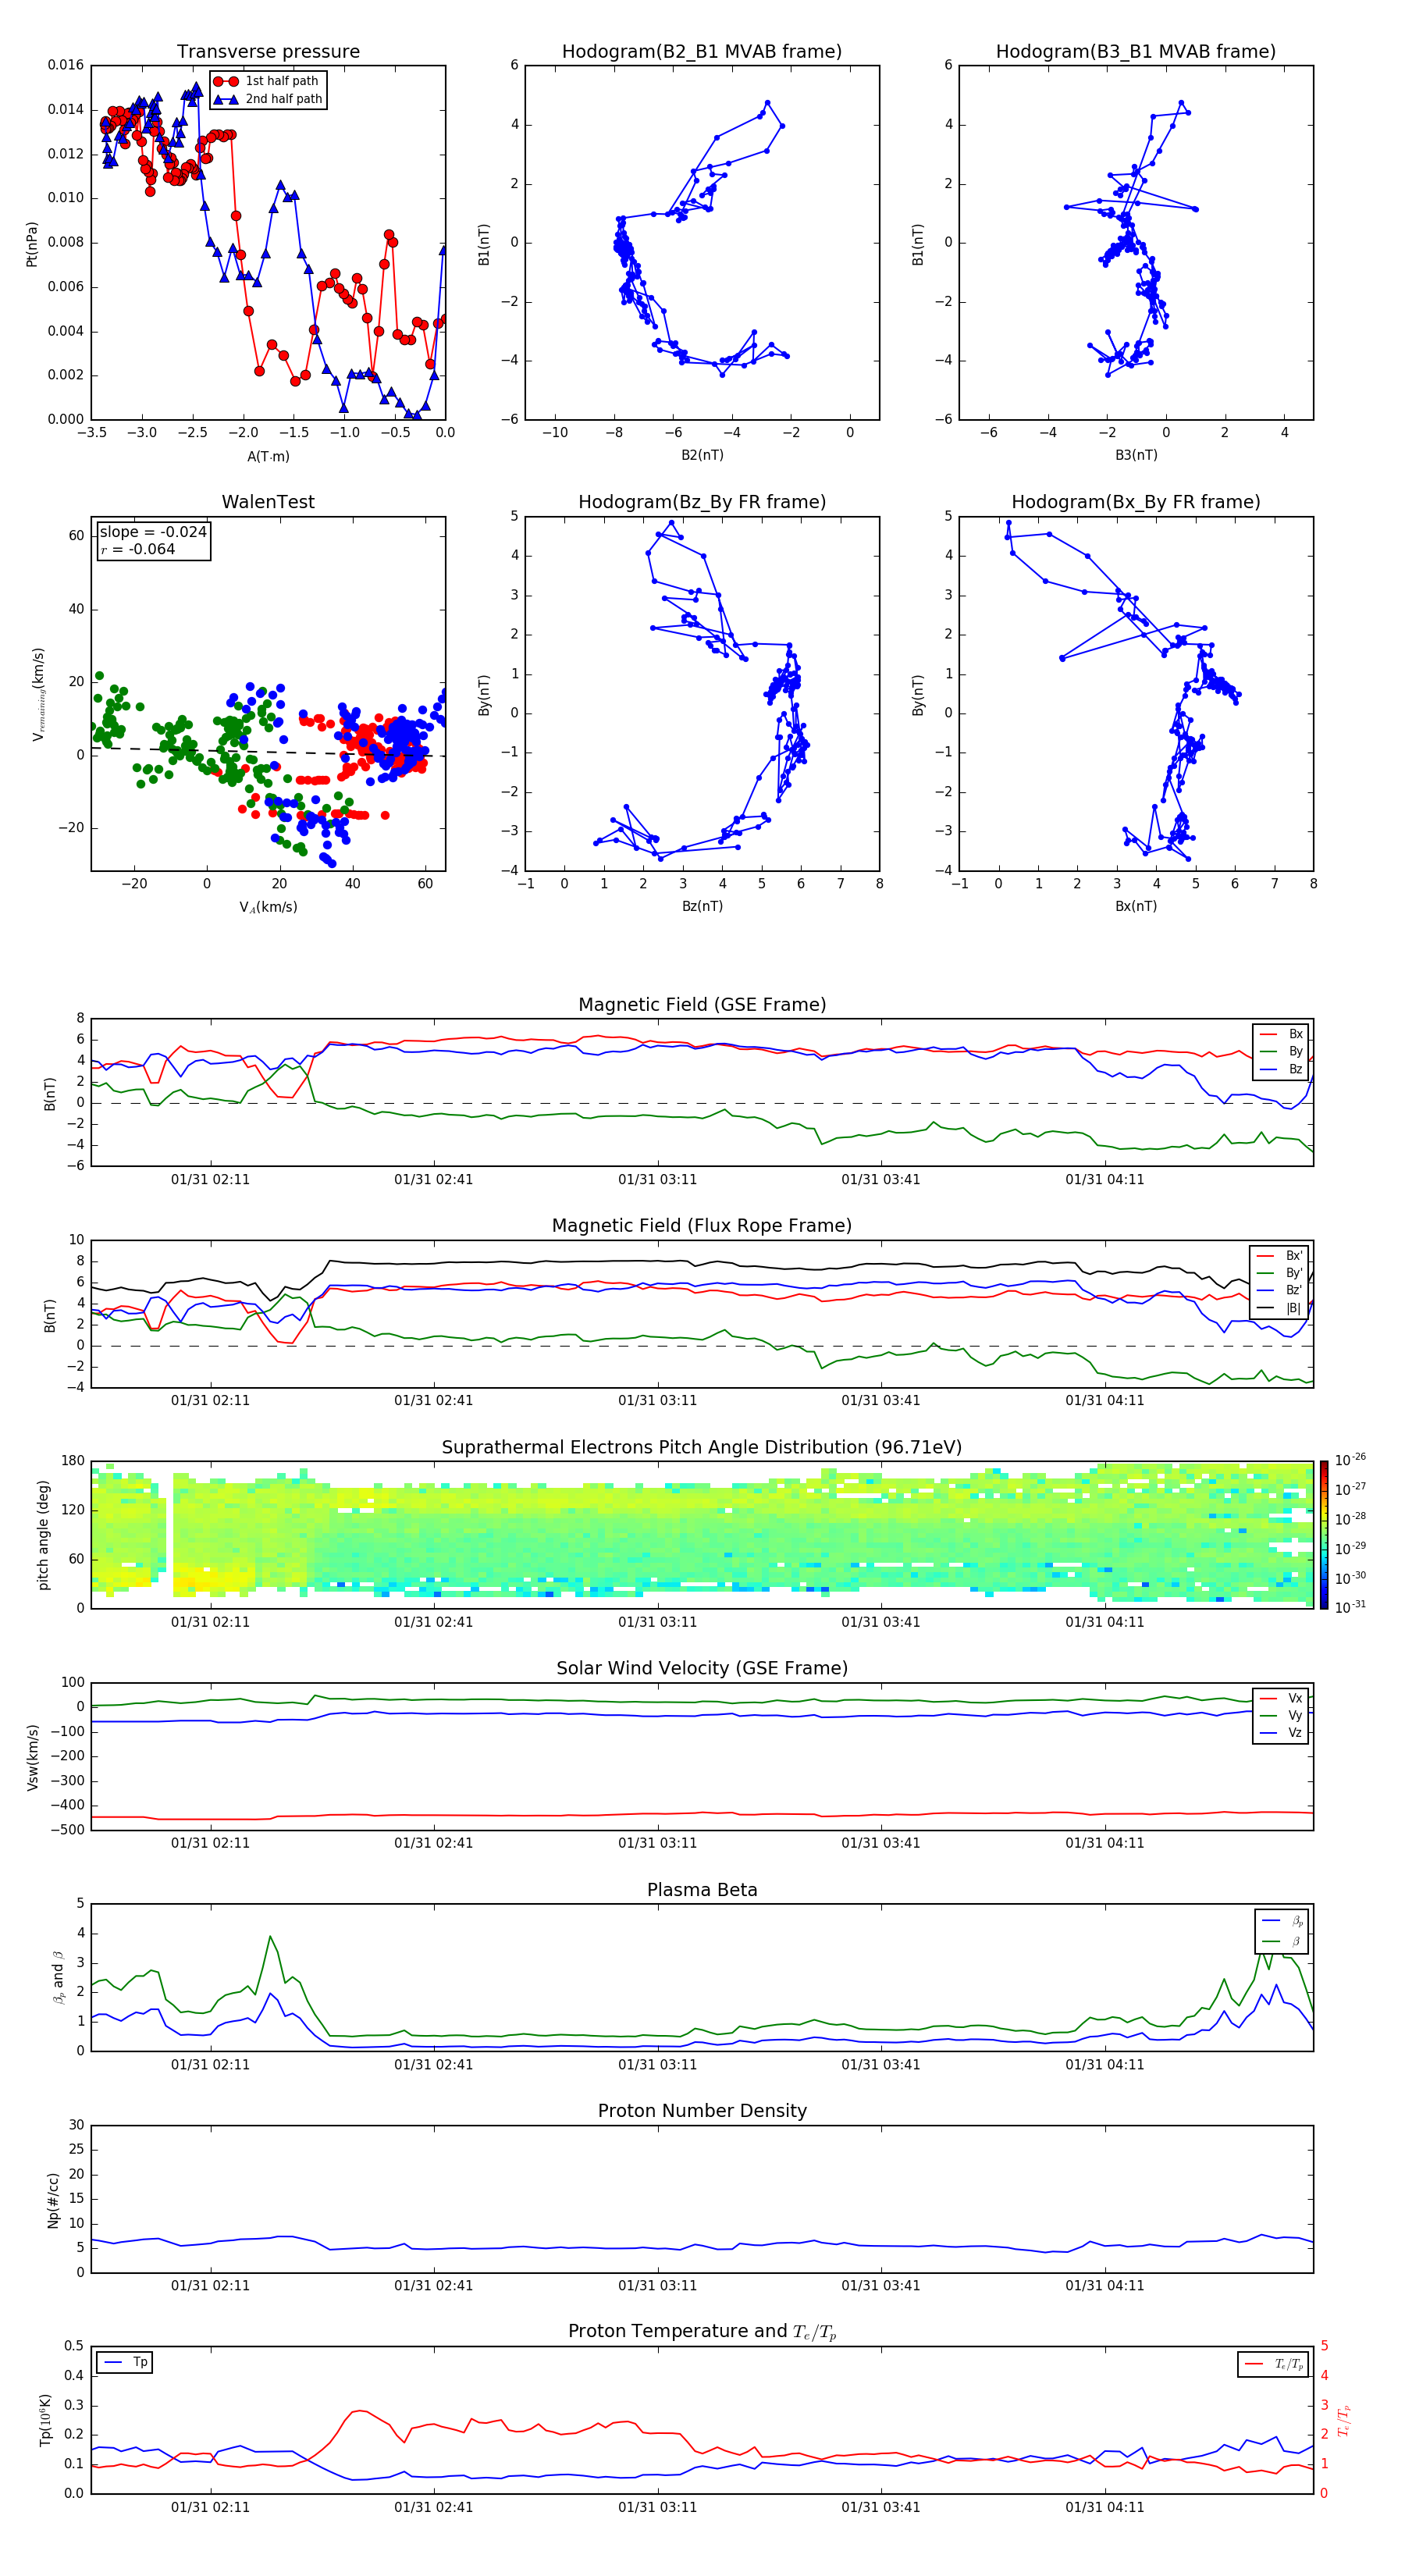Click the 'Pt(nPa)' y-axis label
The height and width of the screenshot is (2576, 1405).
click(32, 243)
